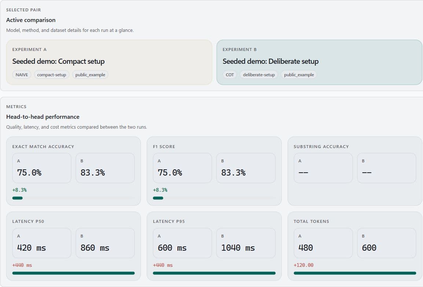Click Latency P95 value 600 ms
Viewport: 423px width, 287px height.
pyautogui.click(x=172, y=248)
